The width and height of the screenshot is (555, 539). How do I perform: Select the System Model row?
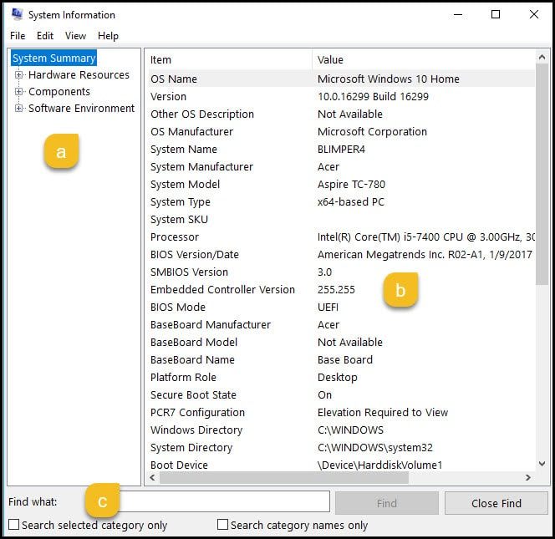coord(340,185)
